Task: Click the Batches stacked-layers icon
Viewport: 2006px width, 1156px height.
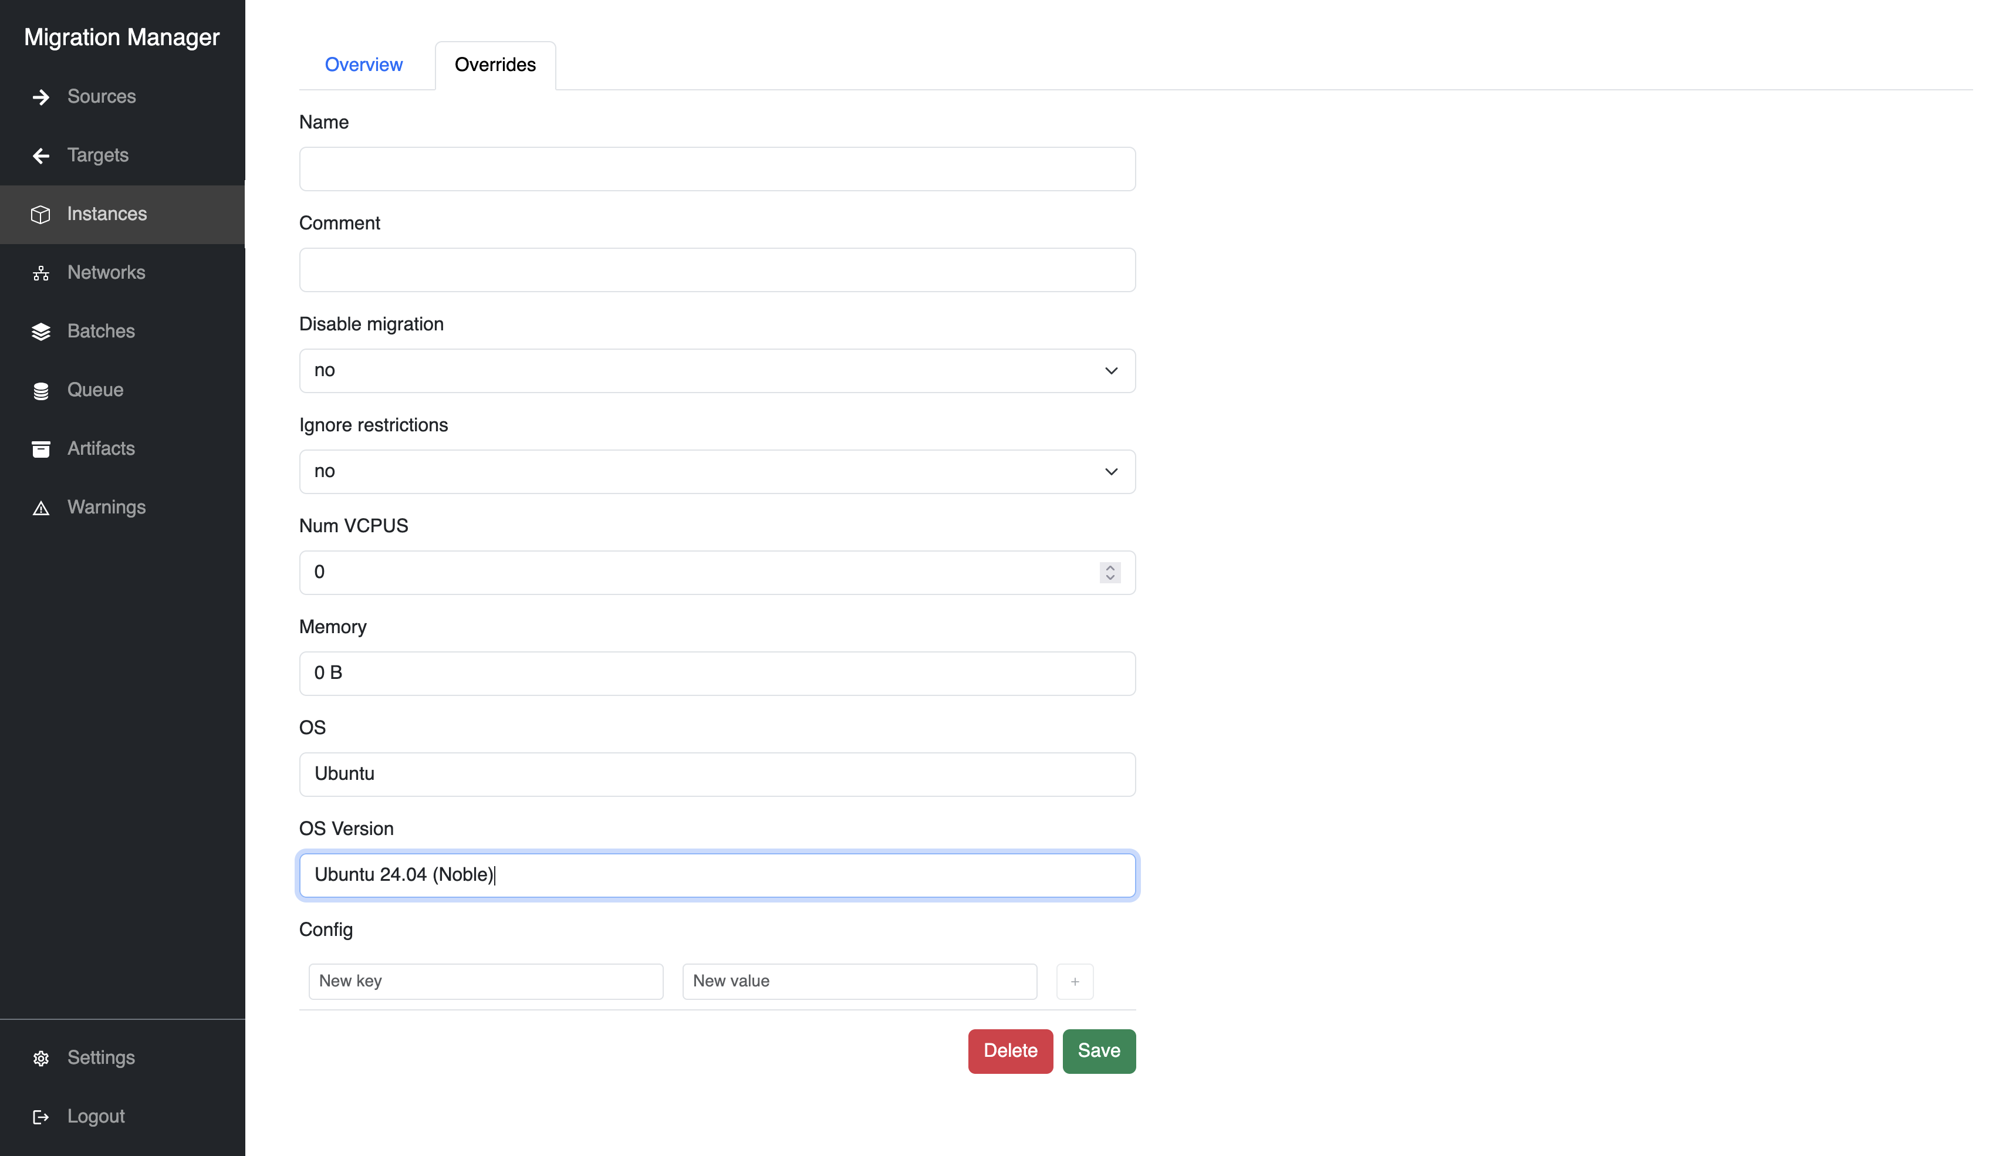Action: point(40,332)
